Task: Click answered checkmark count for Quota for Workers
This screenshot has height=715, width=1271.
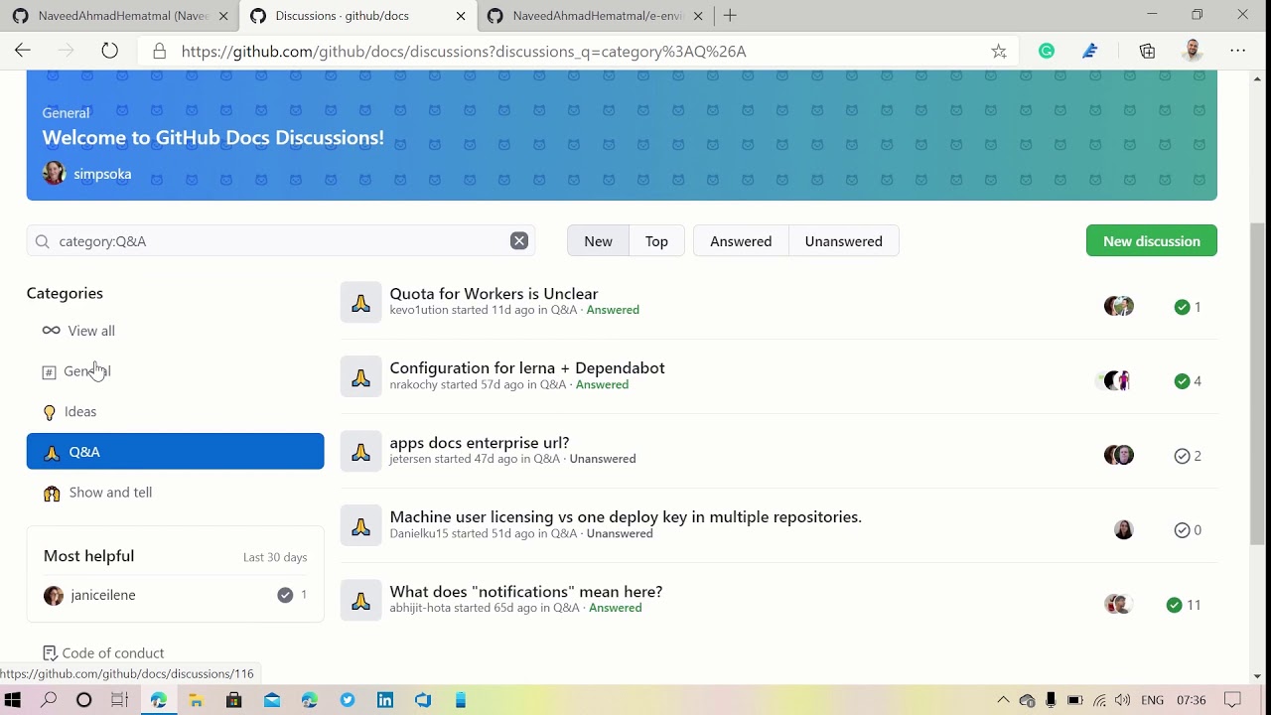Action: [x=1188, y=307]
